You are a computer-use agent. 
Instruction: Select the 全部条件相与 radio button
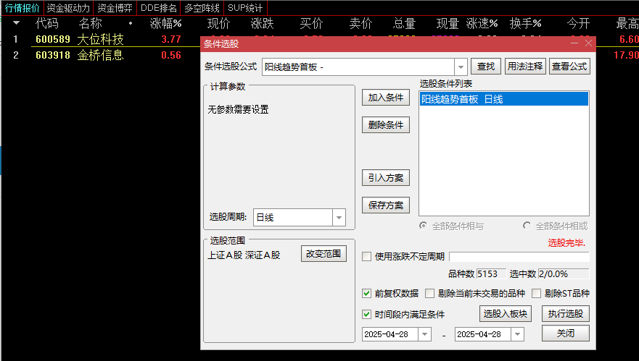click(x=424, y=226)
